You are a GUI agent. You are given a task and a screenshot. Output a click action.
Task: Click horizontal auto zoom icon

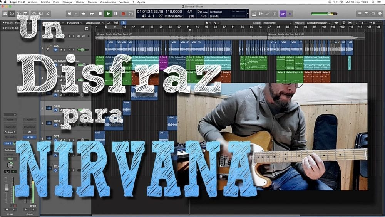click(350, 23)
